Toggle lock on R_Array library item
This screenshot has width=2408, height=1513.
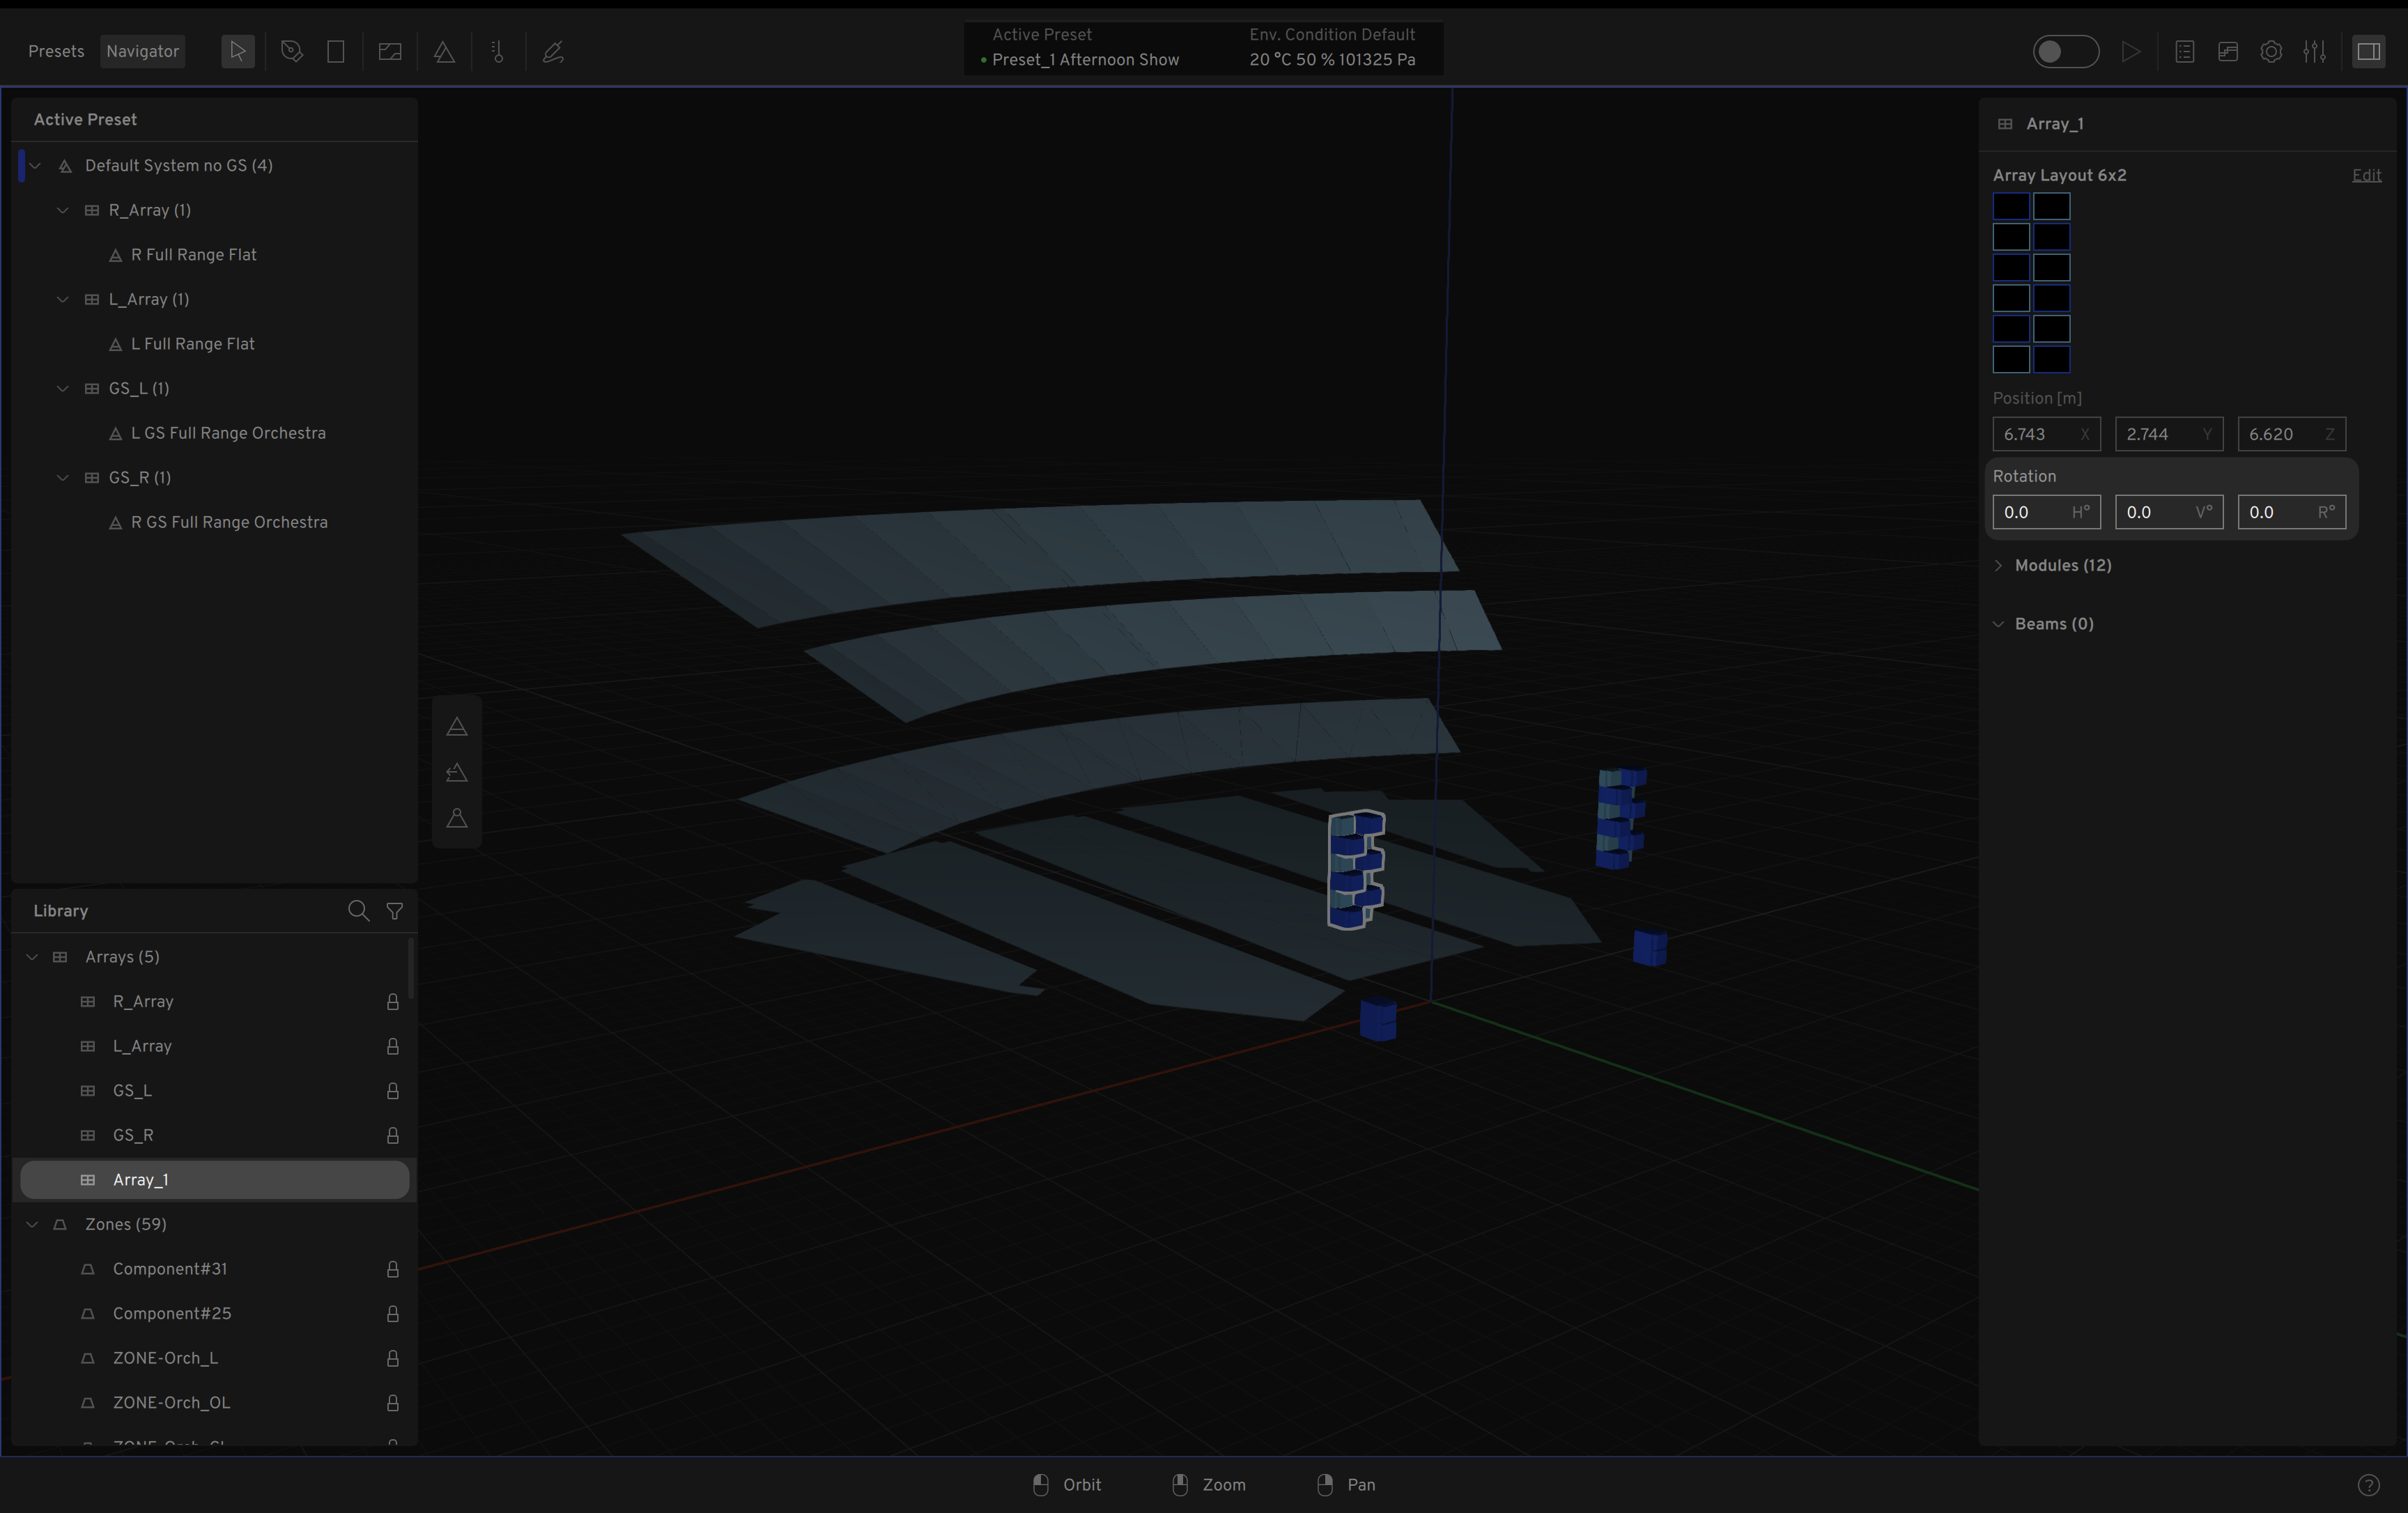(x=393, y=1001)
